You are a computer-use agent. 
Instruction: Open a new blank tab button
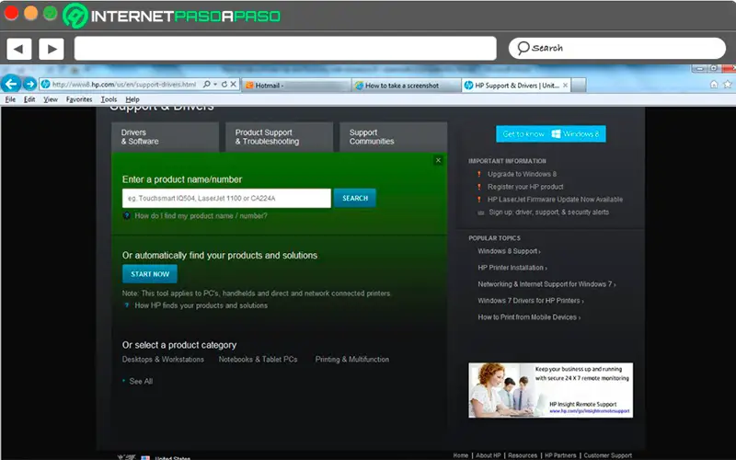click(x=579, y=86)
